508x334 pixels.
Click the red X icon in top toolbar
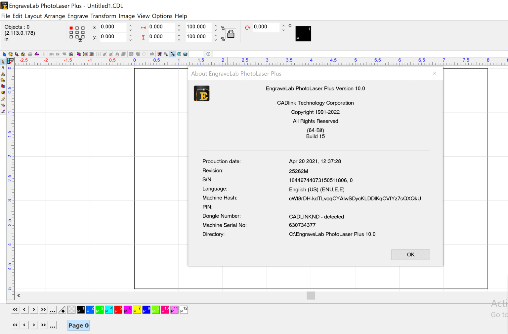pyautogui.click(x=159, y=54)
